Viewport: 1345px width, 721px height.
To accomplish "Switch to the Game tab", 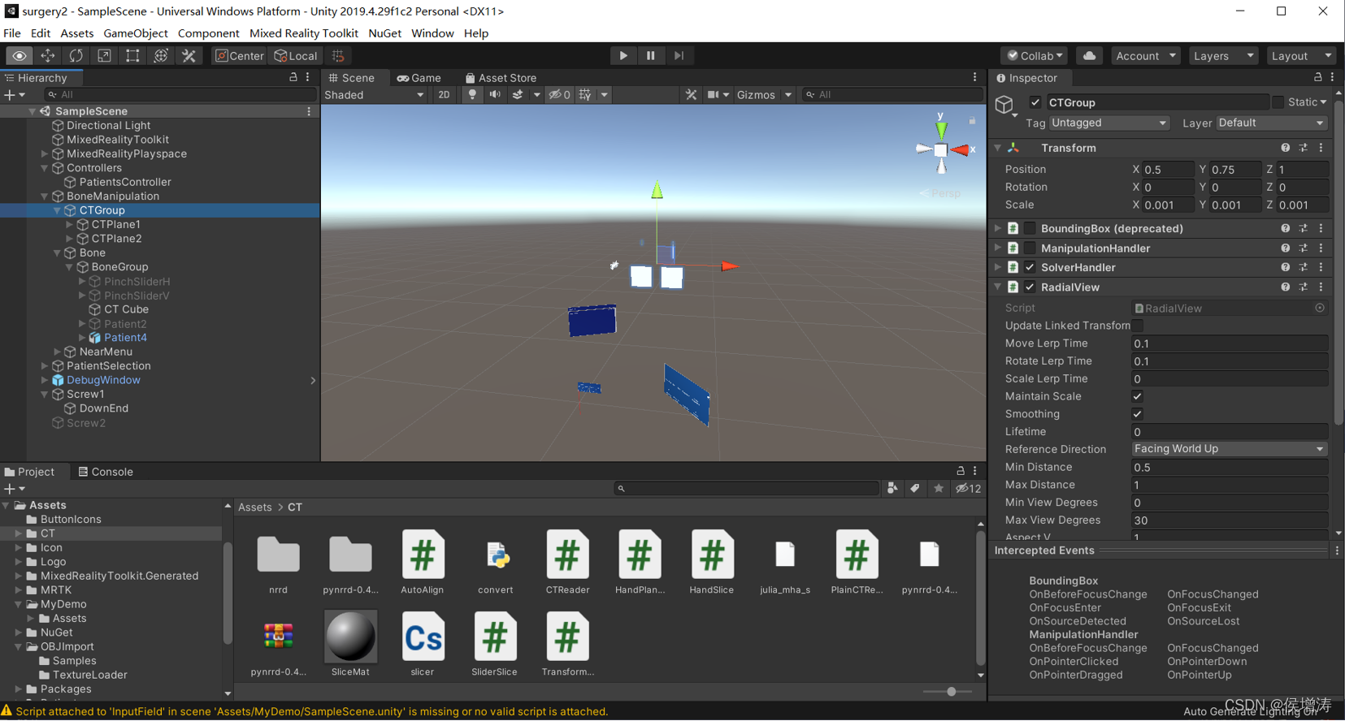I will pos(419,78).
